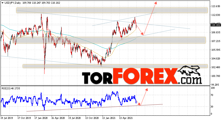Click the current price label 110.182
The image size is (222, 121).
(x=216, y=25)
